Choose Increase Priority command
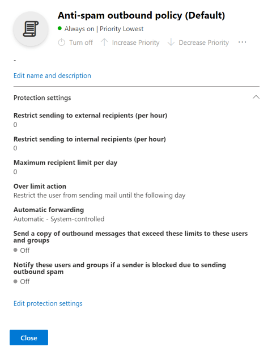 [130, 43]
